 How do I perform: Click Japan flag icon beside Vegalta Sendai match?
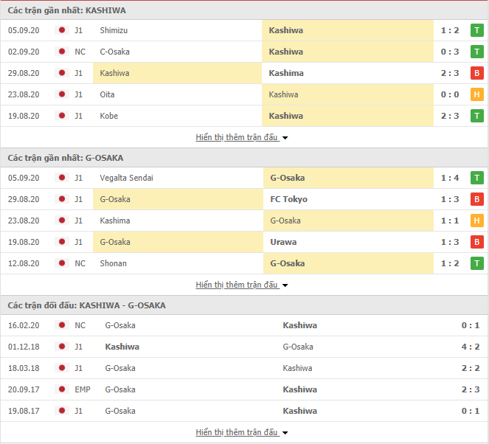(62, 178)
